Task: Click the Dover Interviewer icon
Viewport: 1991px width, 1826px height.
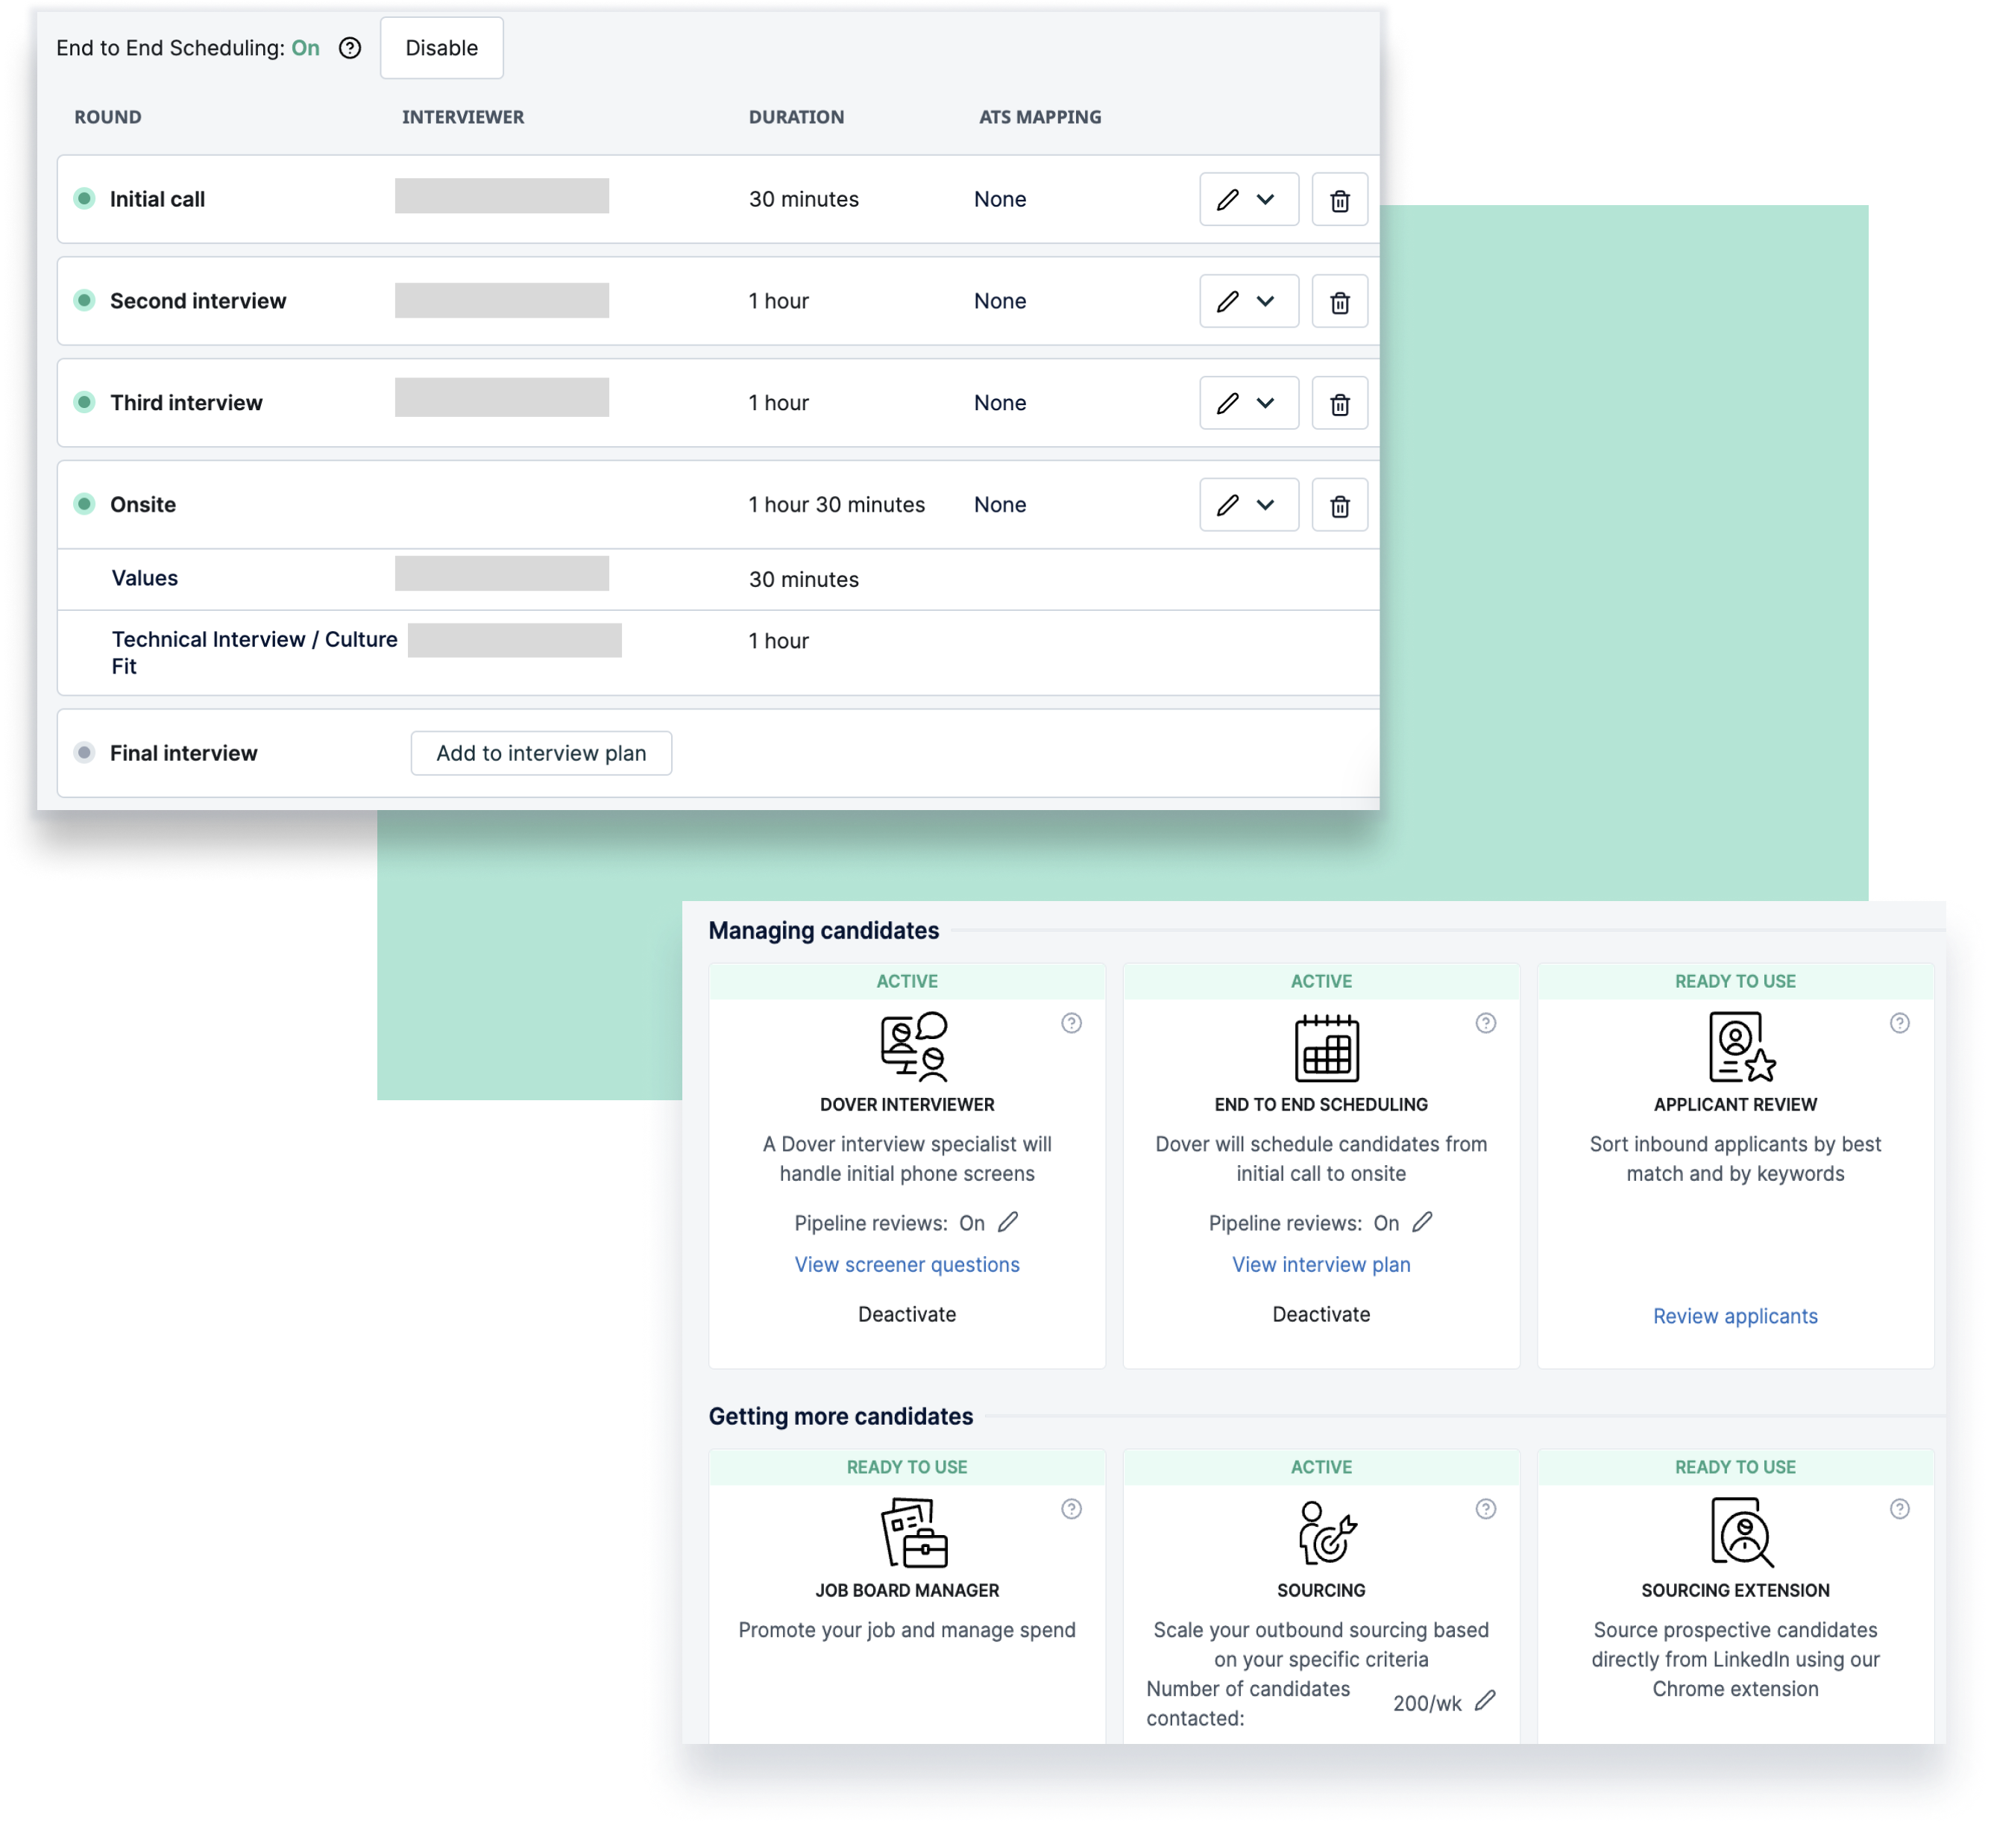Action: click(913, 1047)
